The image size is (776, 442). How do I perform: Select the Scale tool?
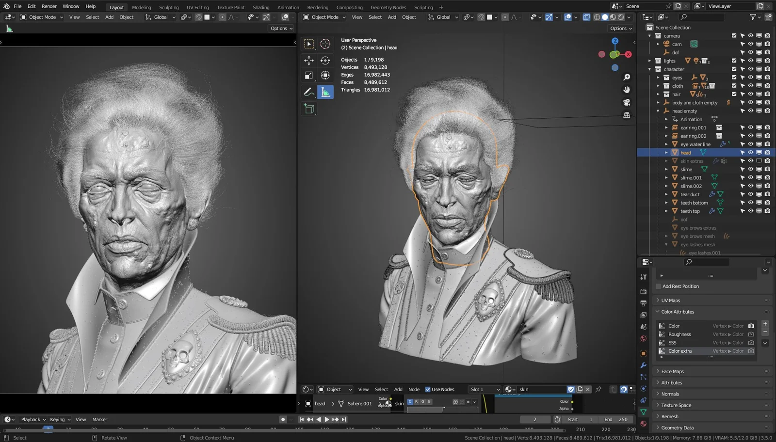coord(309,75)
